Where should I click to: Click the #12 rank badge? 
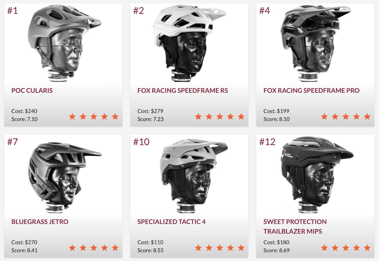click(x=267, y=142)
